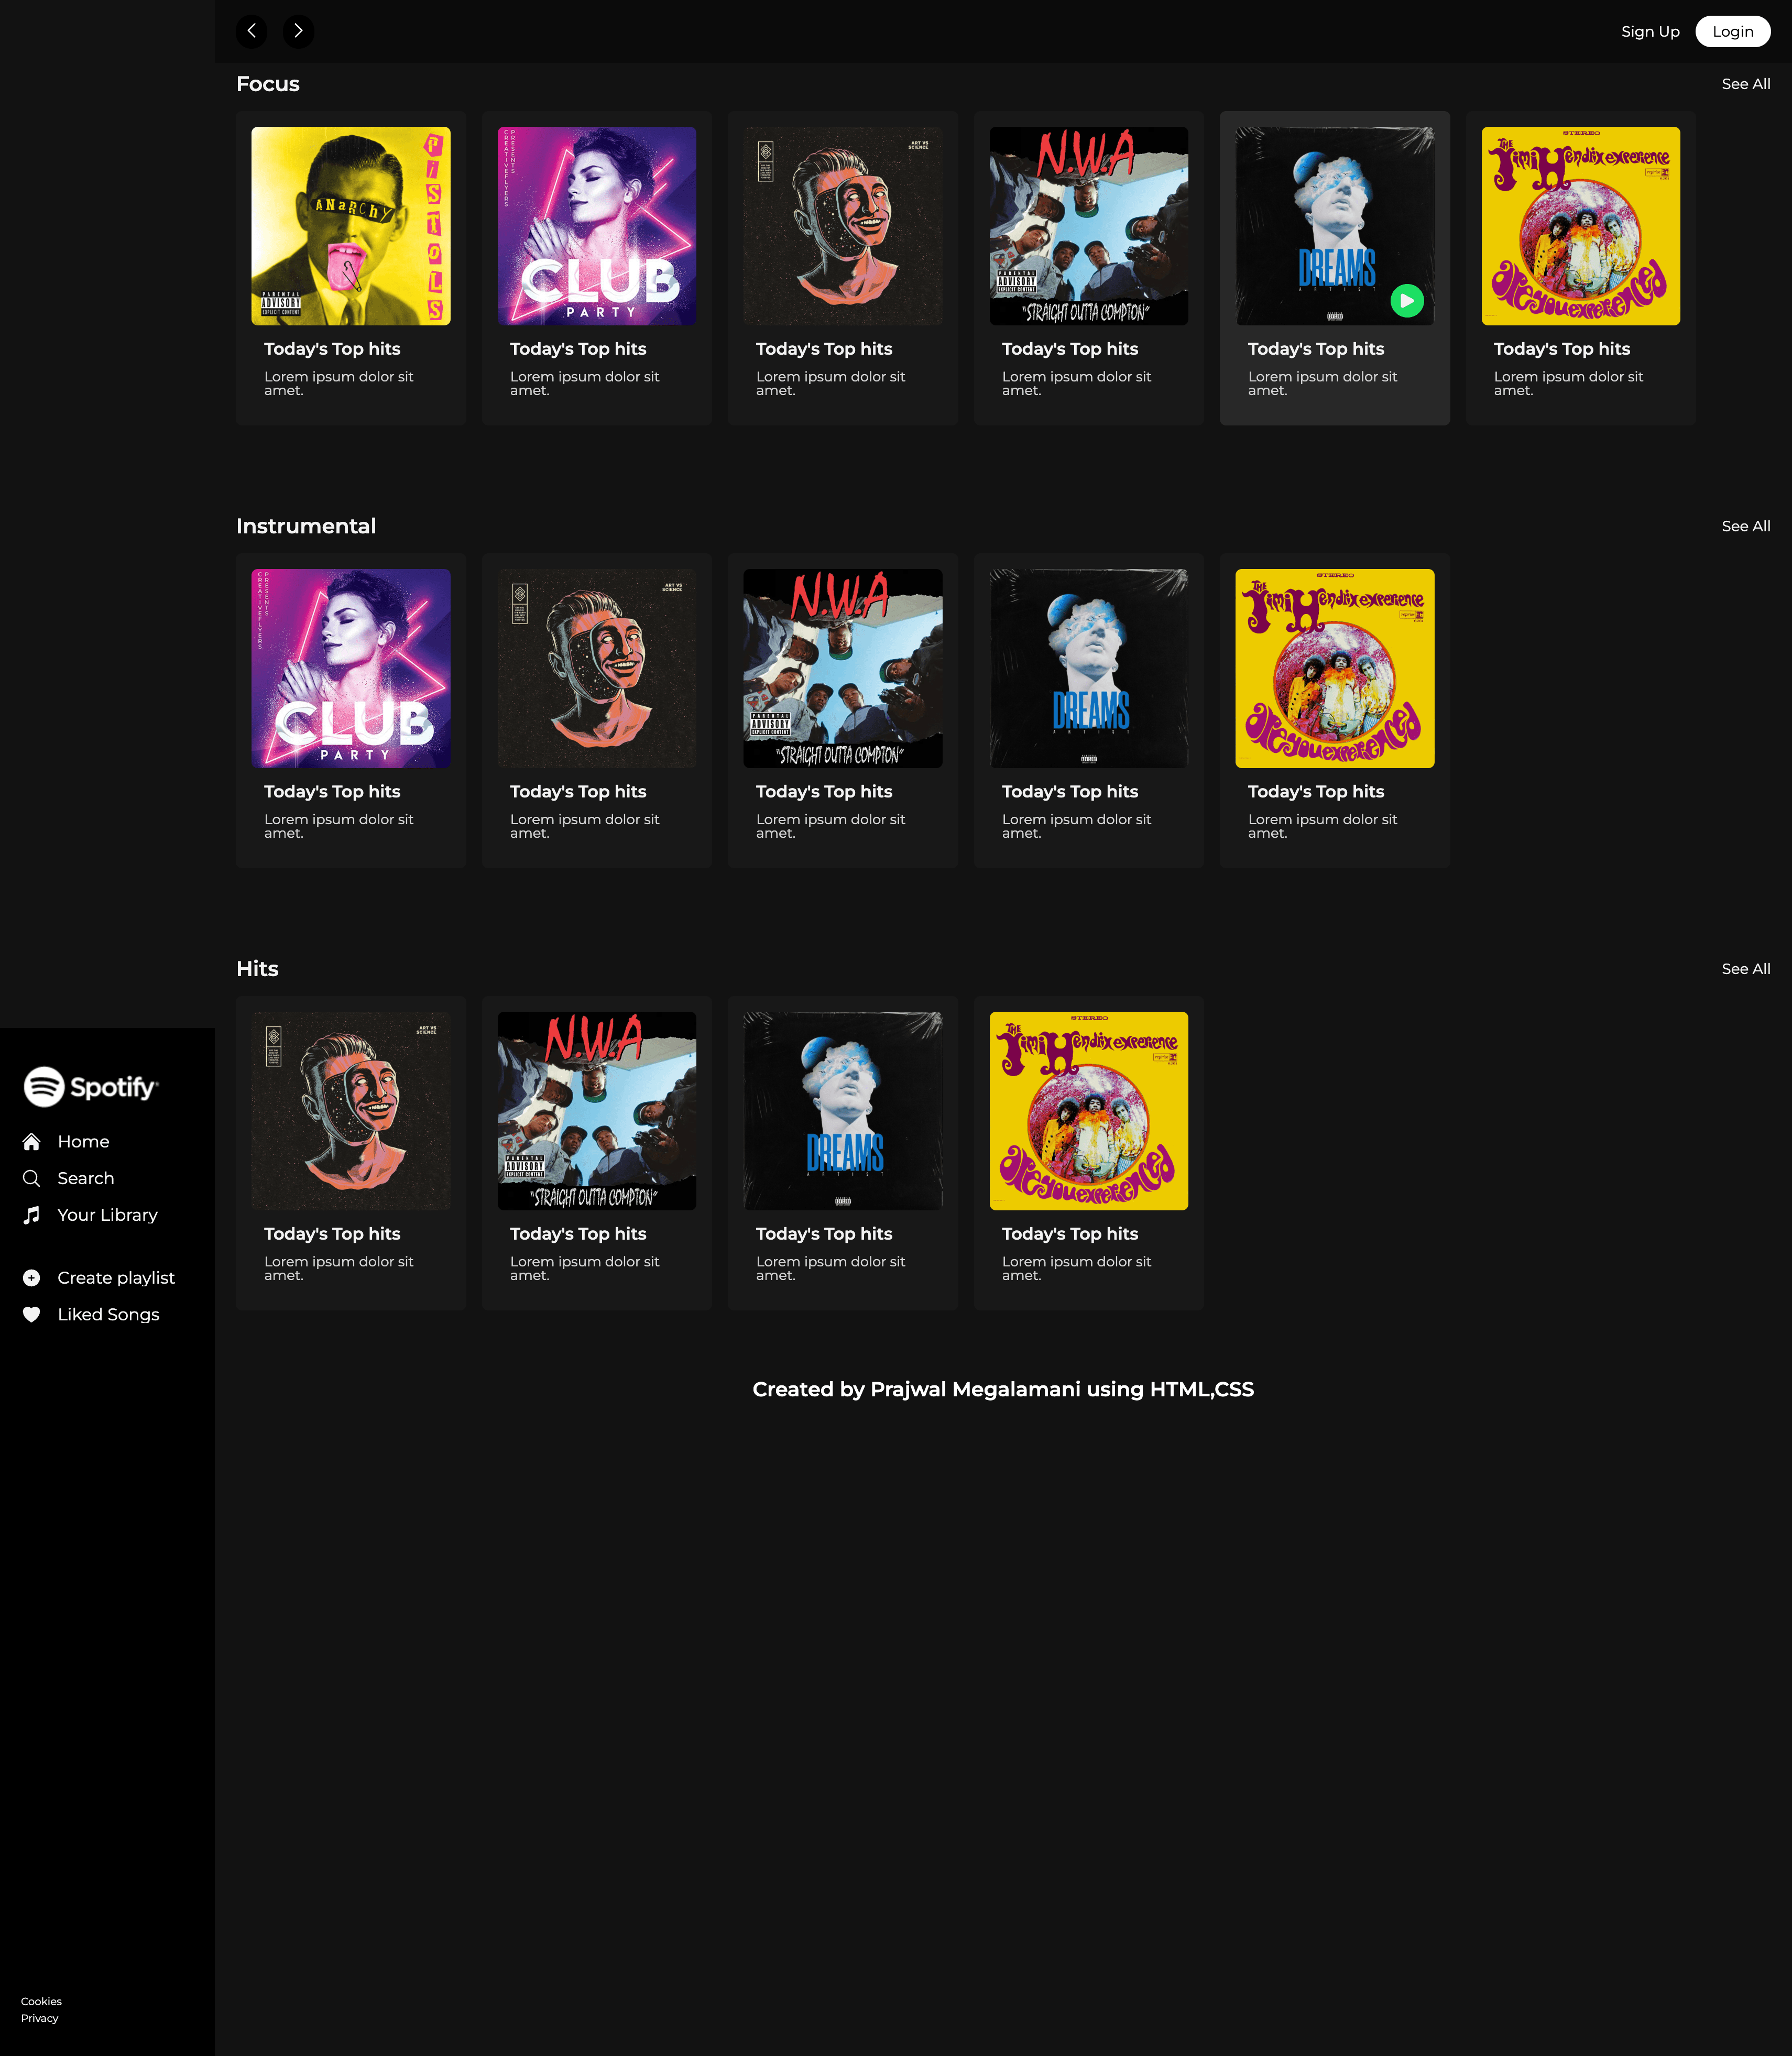Click the Focus section heading
Viewport: 1792px width, 2056px height.
(267, 84)
